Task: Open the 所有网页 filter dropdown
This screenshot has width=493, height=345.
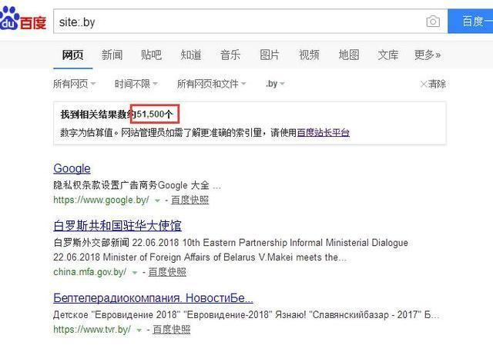Action: 74,84
